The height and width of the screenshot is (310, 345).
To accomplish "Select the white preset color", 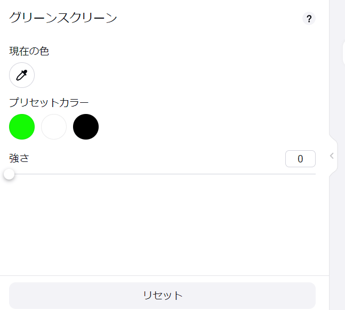I will (54, 127).
